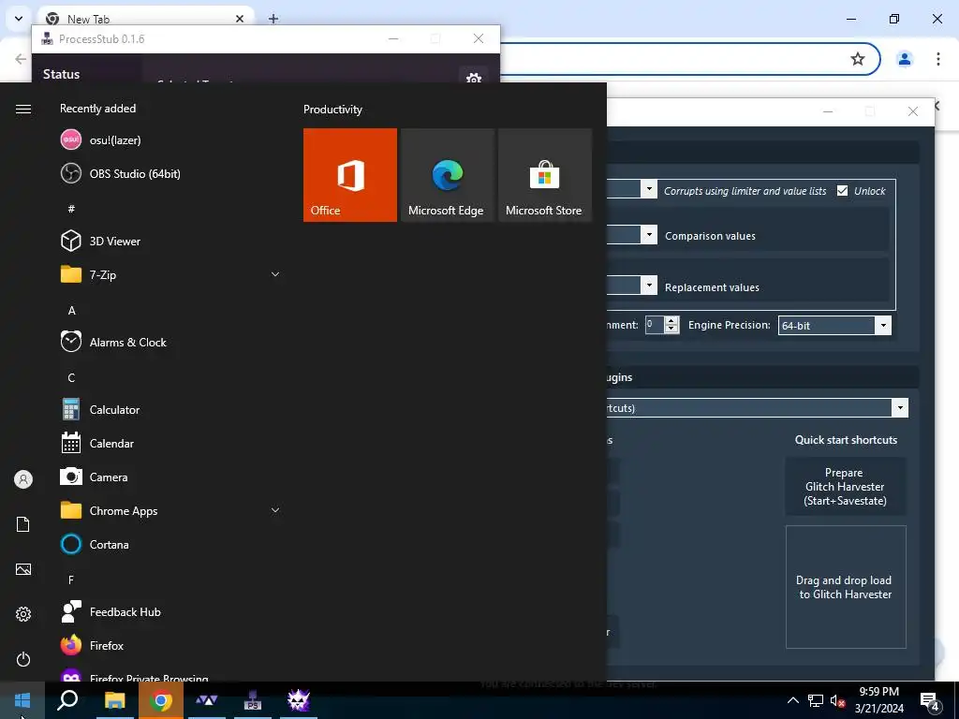Open File Explorer from taskbar
The width and height of the screenshot is (959, 719).
pos(114,700)
